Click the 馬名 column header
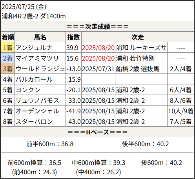Image resolution: width=195 pixels, height=179 pixels. 40,37
